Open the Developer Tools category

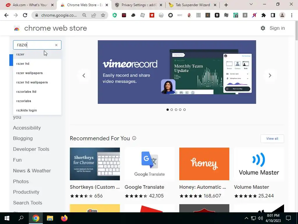click(x=31, y=149)
